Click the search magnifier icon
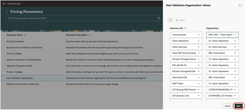The image size is (246, 110). point(159,18)
